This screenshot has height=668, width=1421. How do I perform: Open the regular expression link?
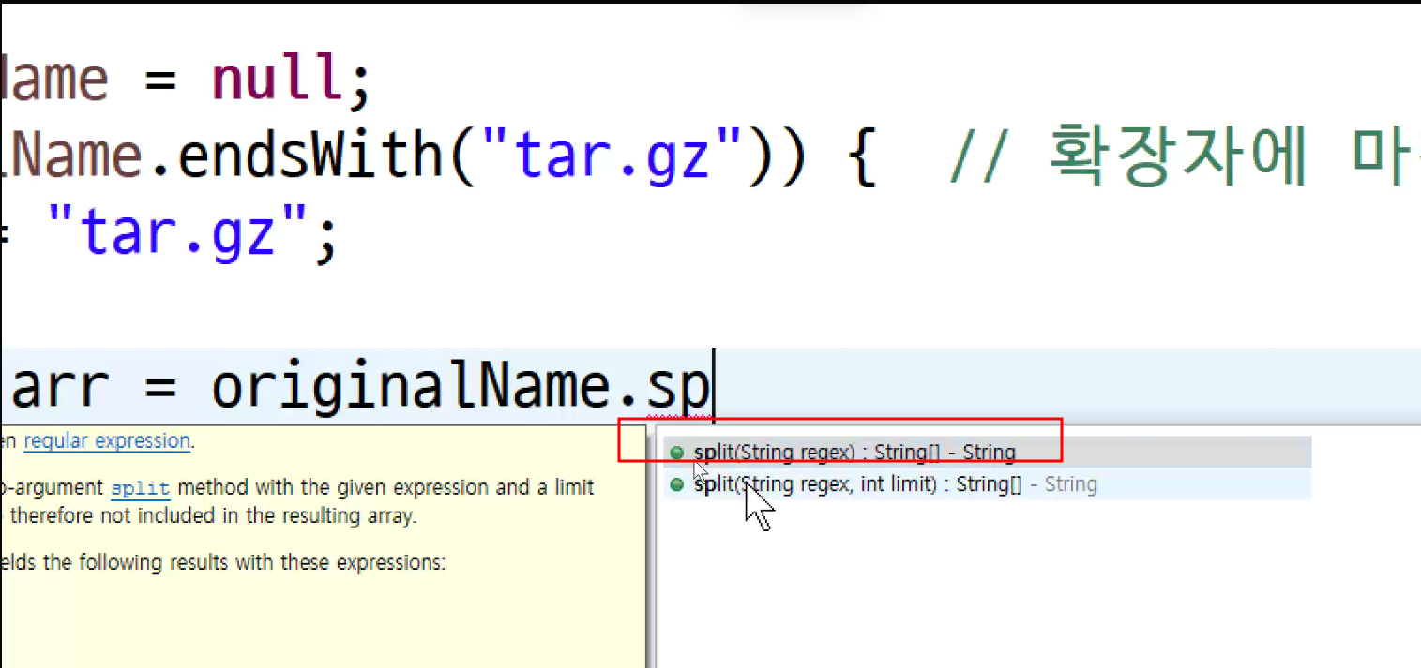point(107,440)
